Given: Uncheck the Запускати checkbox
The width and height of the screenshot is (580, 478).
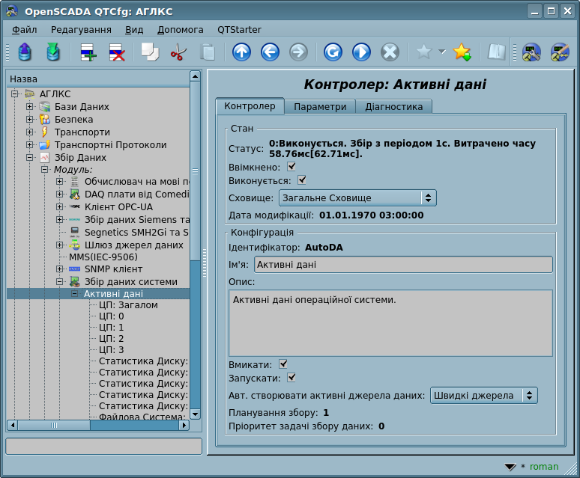Looking at the screenshot, I should coord(291,377).
